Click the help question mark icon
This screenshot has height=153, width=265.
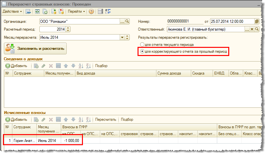click(x=91, y=11)
